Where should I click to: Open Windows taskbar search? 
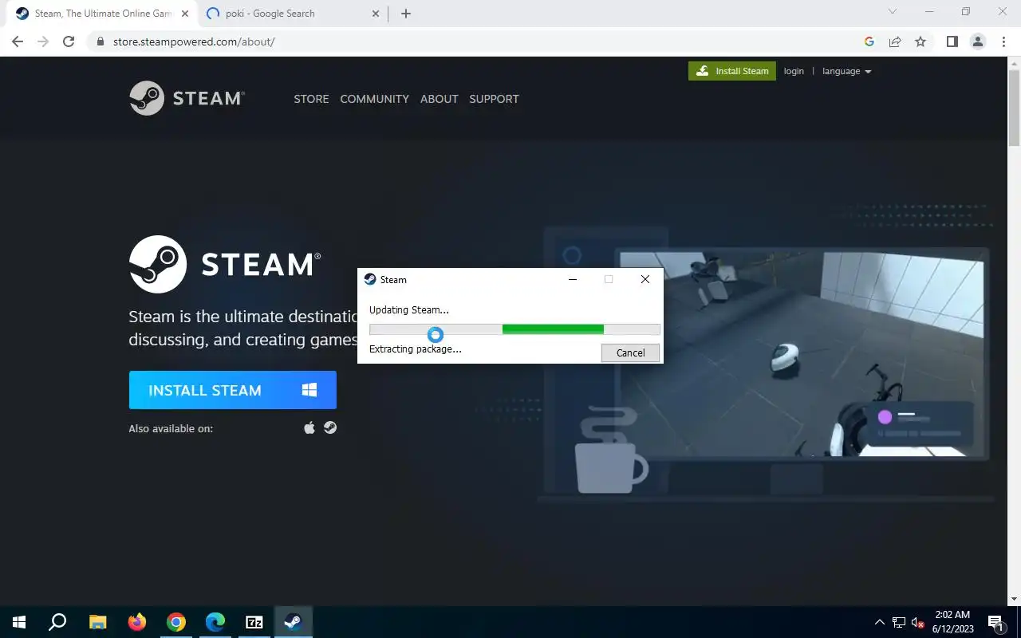57,622
